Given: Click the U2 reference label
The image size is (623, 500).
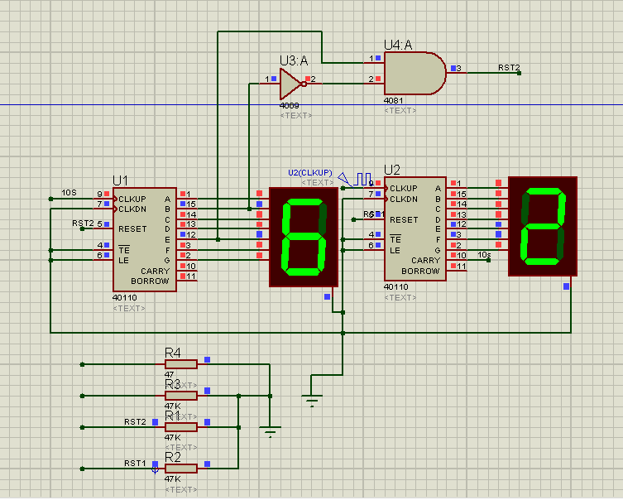Looking at the screenshot, I should pyautogui.click(x=392, y=170).
